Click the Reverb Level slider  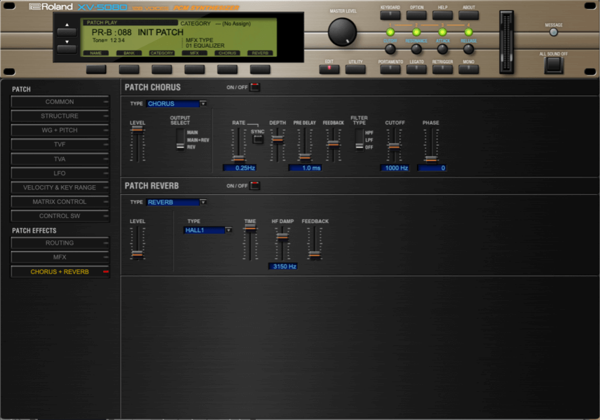point(137,243)
